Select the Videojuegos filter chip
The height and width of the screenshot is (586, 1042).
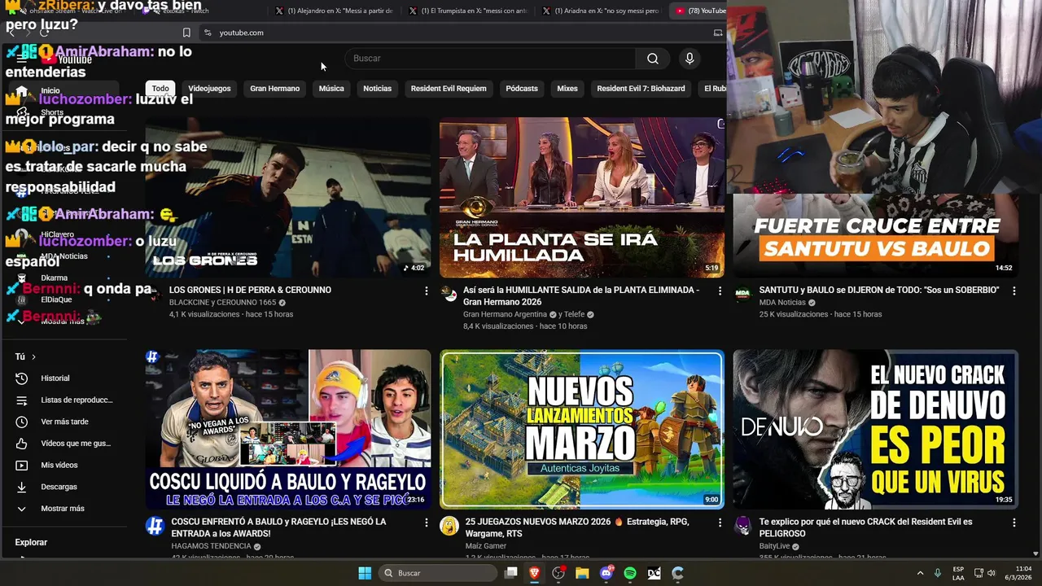pyautogui.click(x=209, y=89)
